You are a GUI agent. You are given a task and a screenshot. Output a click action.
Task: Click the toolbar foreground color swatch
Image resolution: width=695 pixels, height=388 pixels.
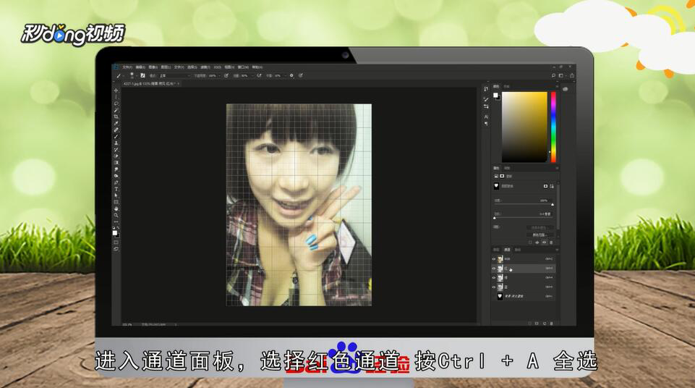pos(115,232)
